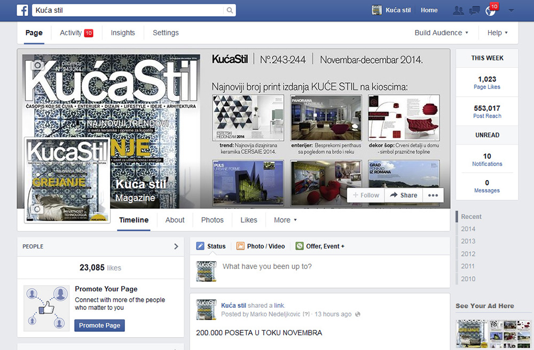Open notifications globe icon with badge 10
534x350 pixels.
pyautogui.click(x=491, y=11)
